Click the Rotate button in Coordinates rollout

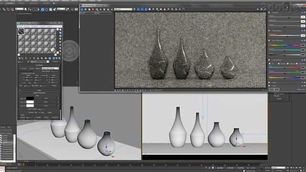pos(54,86)
